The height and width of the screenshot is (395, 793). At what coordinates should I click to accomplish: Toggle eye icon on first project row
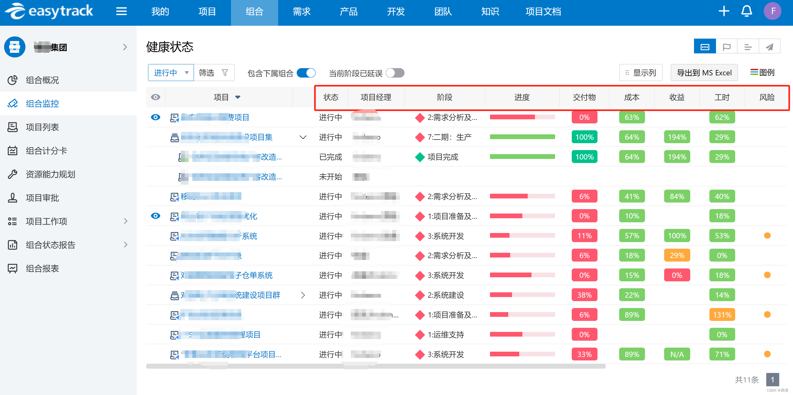[x=156, y=117]
